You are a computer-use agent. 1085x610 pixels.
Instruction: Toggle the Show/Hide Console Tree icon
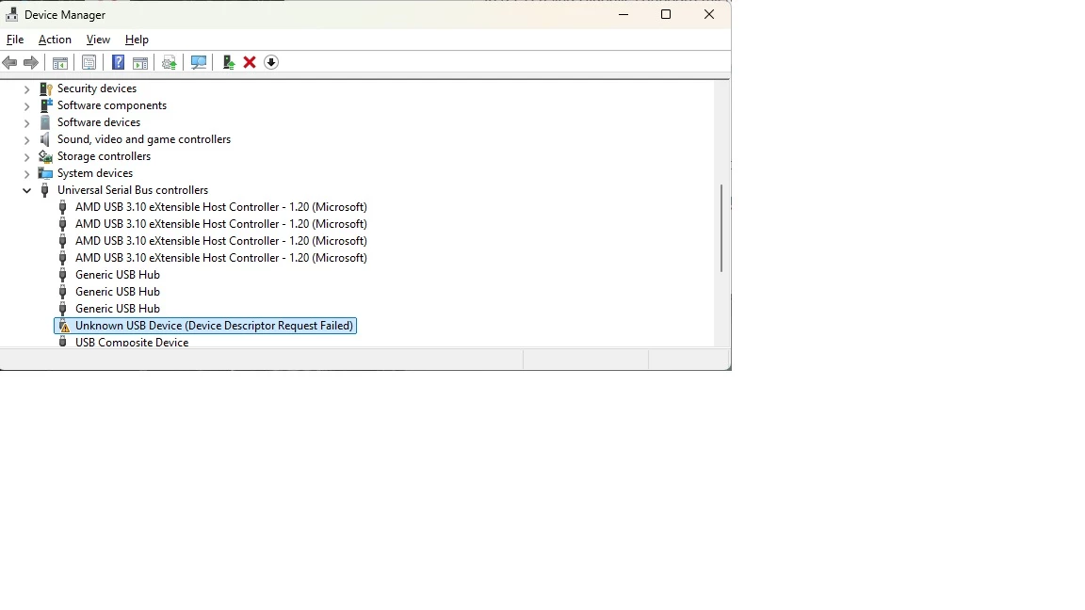[60, 63]
